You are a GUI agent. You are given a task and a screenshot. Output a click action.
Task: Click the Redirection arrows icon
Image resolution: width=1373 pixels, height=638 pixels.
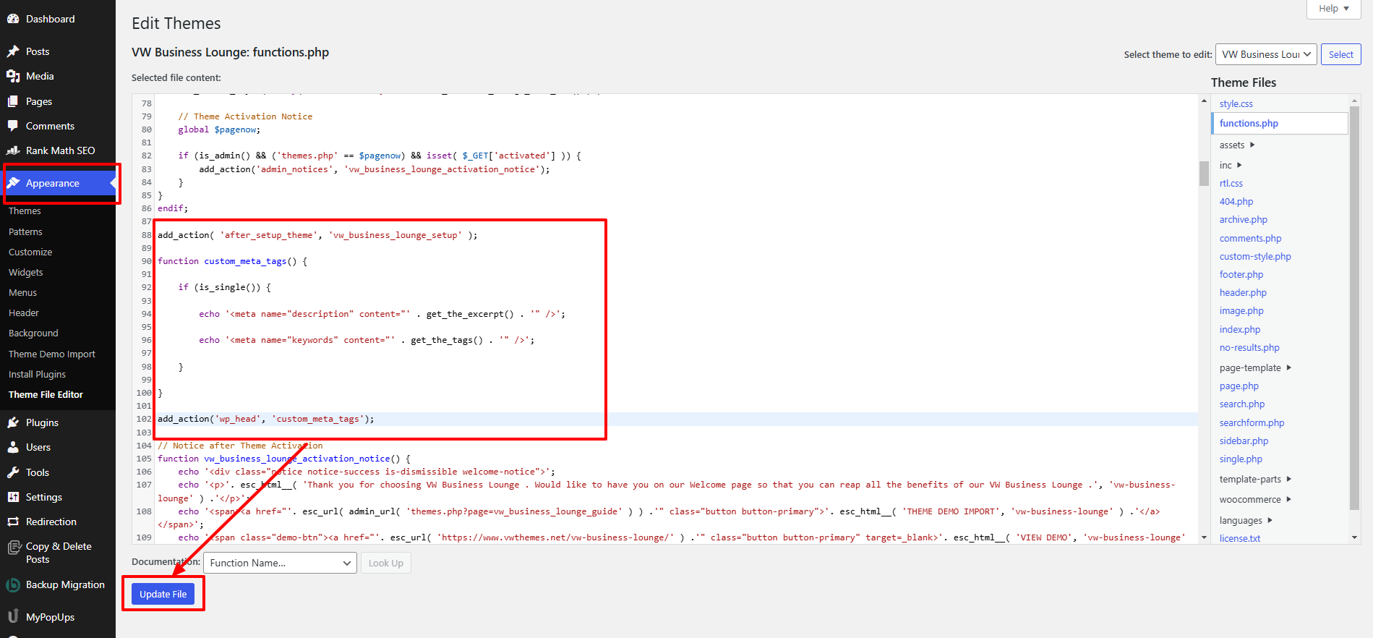(x=13, y=522)
